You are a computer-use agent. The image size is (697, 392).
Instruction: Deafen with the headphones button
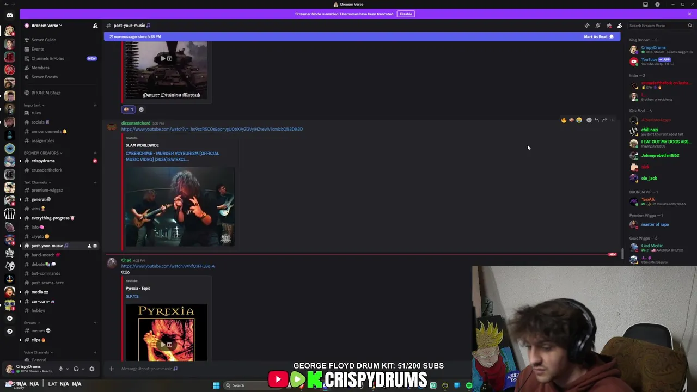click(x=76, y=369)
